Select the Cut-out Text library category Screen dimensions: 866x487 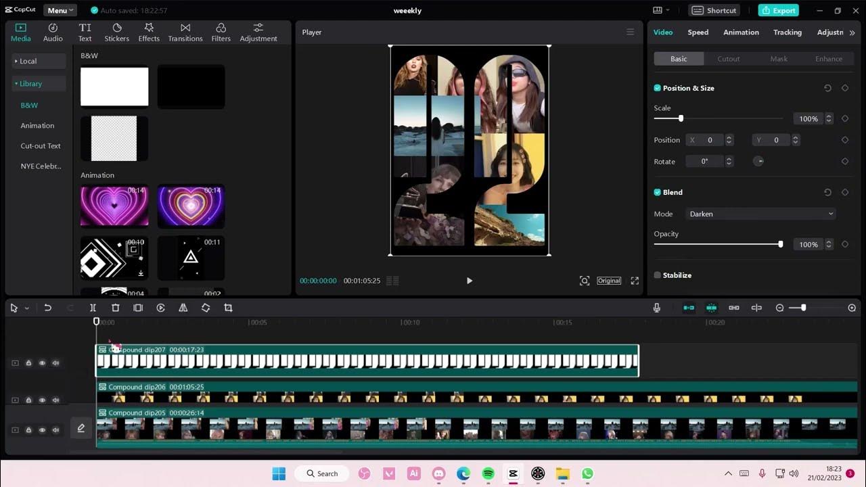41,146
